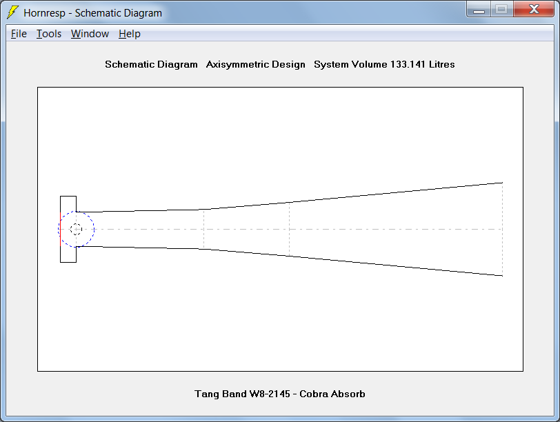560x422 pixels.
Task: Click the 'Tang Band W8-2145 - Cobra Absorb' caption
Action: (x=279, y=394)
